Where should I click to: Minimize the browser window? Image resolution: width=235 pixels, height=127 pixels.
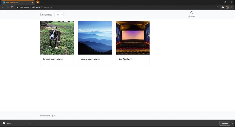pos(219,2)
